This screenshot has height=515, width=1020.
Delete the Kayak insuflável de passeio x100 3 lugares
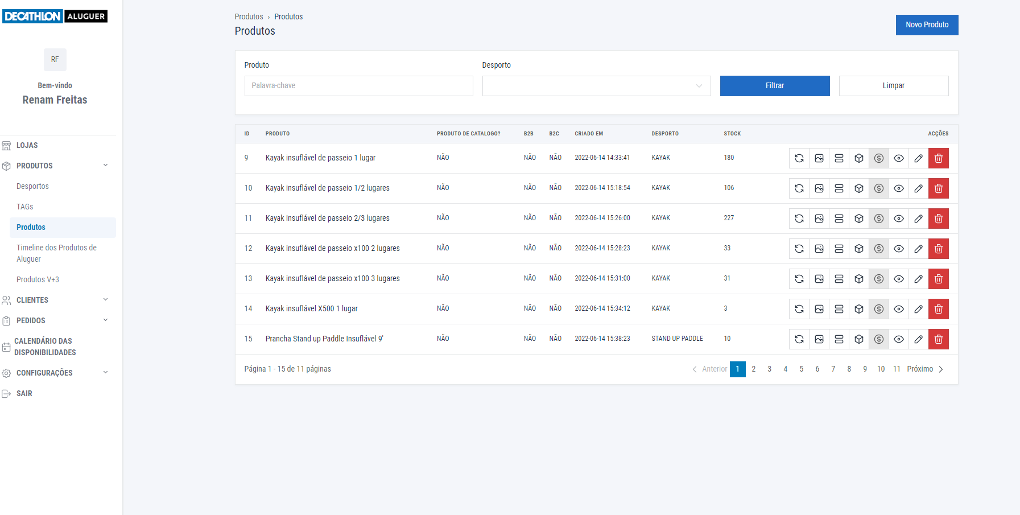(x=939, y=278)
